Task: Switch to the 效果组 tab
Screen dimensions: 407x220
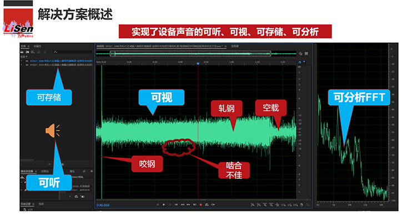Action: click(x=44, y=171)
